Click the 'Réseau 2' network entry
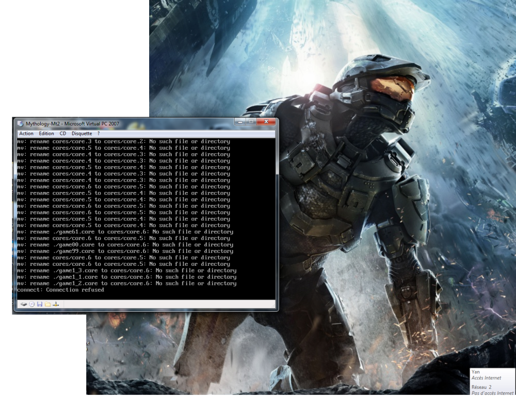 click(x=481, y=387)
